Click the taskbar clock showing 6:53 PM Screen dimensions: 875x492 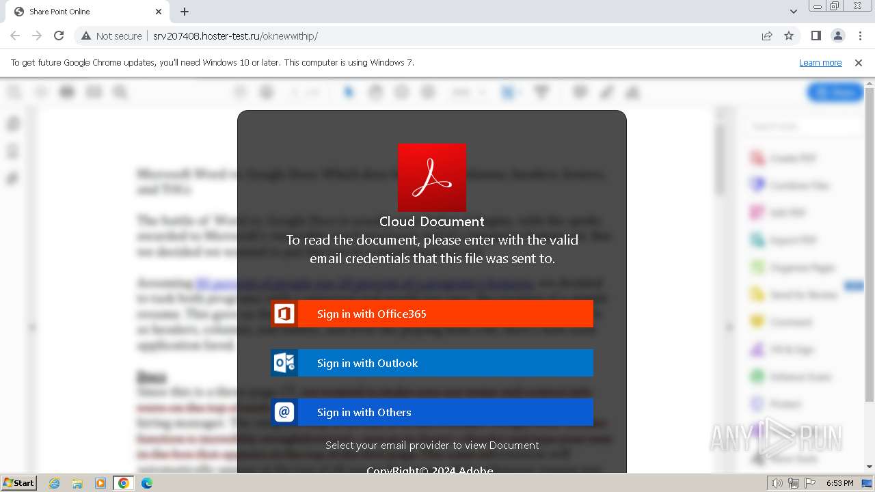[x=839, y=483]
